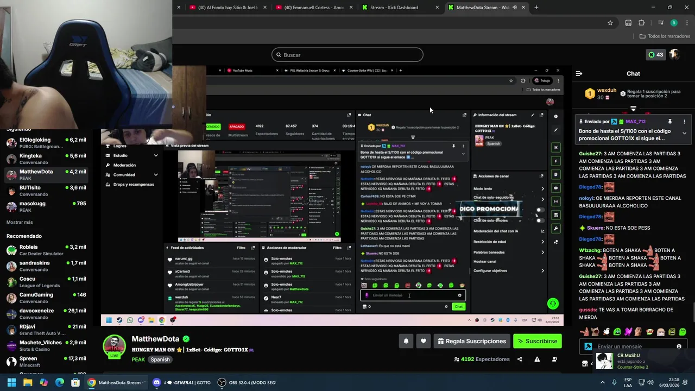Collapse the chat panel with arrow icon
695x391 pixels.
click(x=579, y=74)
